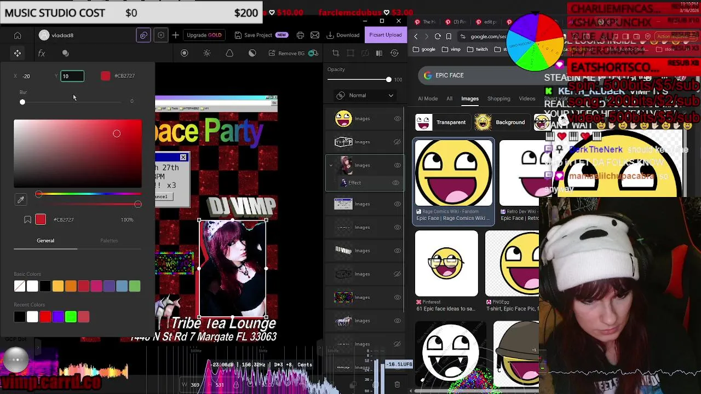Switch to AI Mode in Google search
Image resolution: width=701 pixels, height=394 pixels.
(428, 99)
